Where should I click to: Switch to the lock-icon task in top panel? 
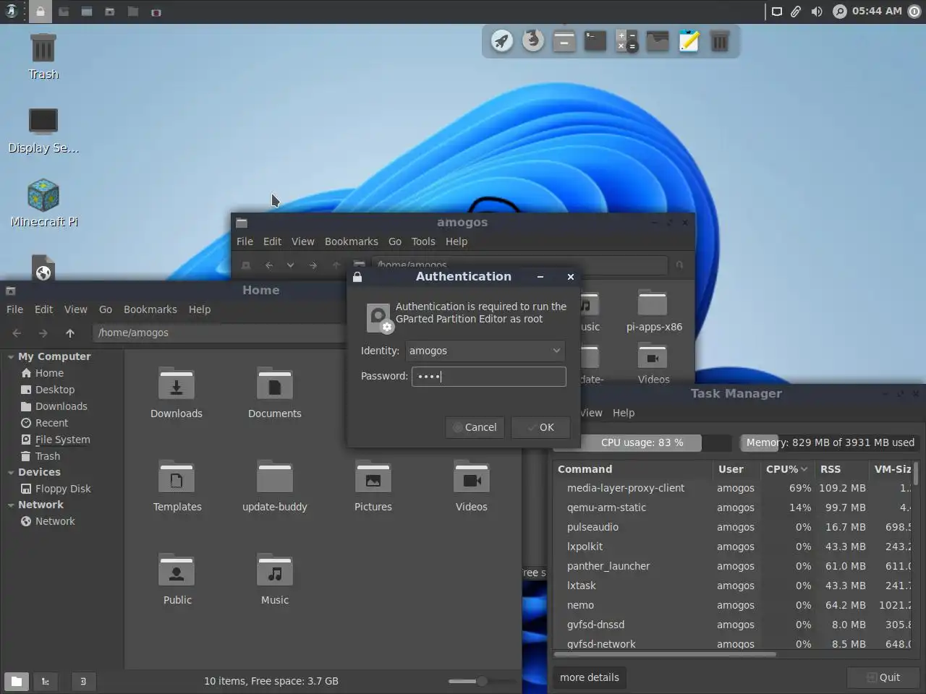click(41, 12)
